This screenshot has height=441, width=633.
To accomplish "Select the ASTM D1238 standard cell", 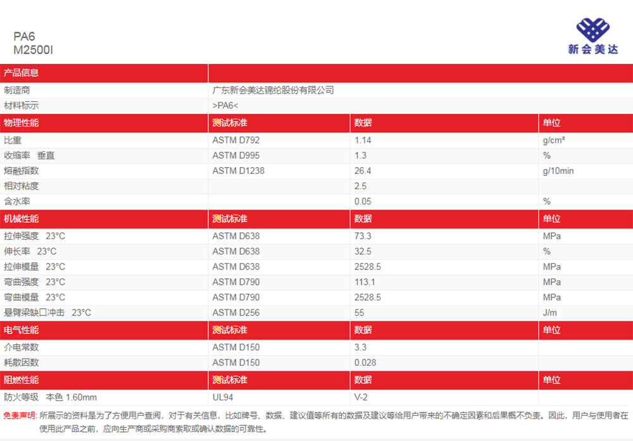I will coord(239,171).
